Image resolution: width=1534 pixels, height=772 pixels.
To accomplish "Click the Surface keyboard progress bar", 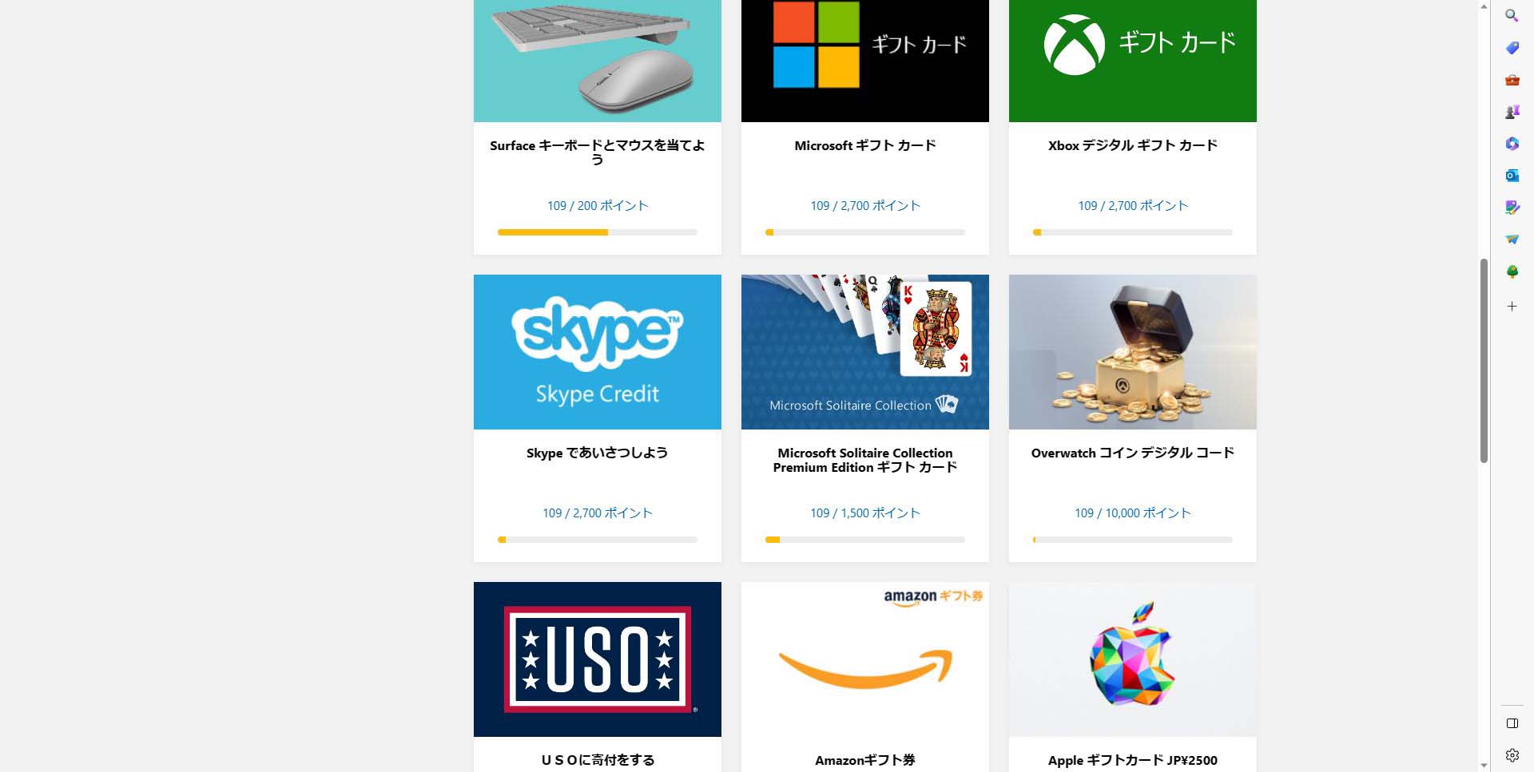I will tap(597, 232).
